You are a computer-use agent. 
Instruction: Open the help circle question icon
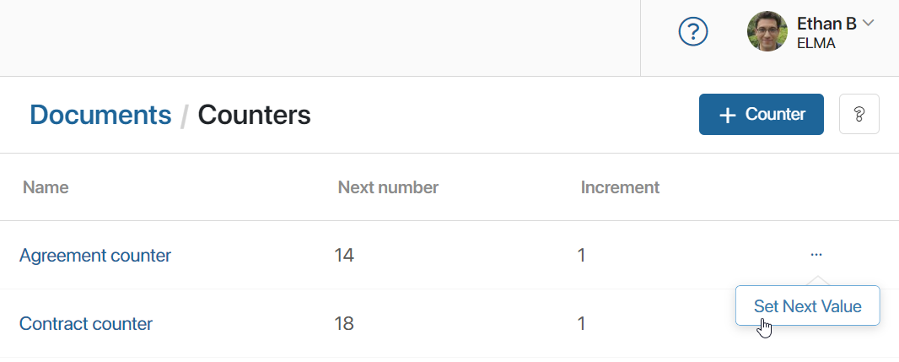point(692,31)
